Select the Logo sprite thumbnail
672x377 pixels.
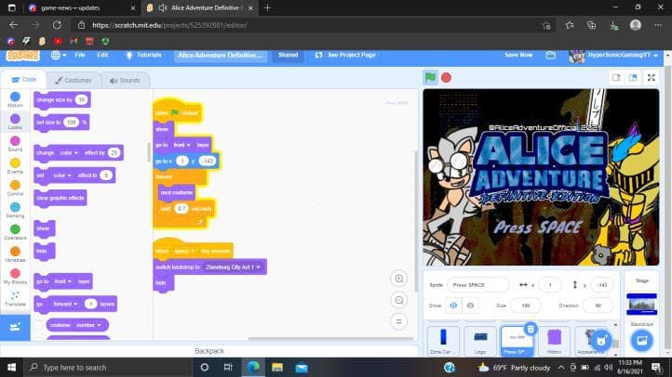pyautogui.click(x=480, y=341)
